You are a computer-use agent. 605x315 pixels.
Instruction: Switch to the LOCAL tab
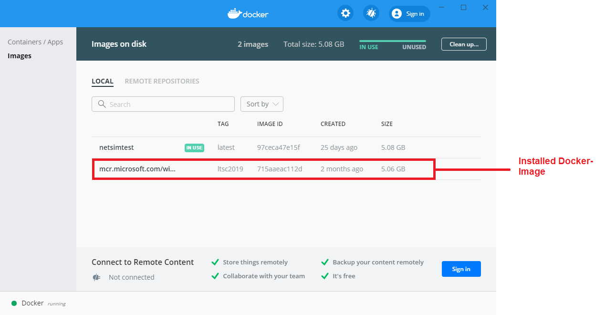coord(103,81)
